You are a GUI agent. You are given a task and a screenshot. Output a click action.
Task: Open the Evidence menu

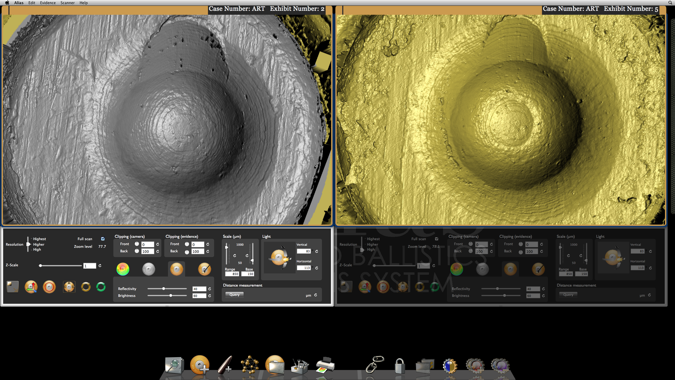[x=48, y=3]
